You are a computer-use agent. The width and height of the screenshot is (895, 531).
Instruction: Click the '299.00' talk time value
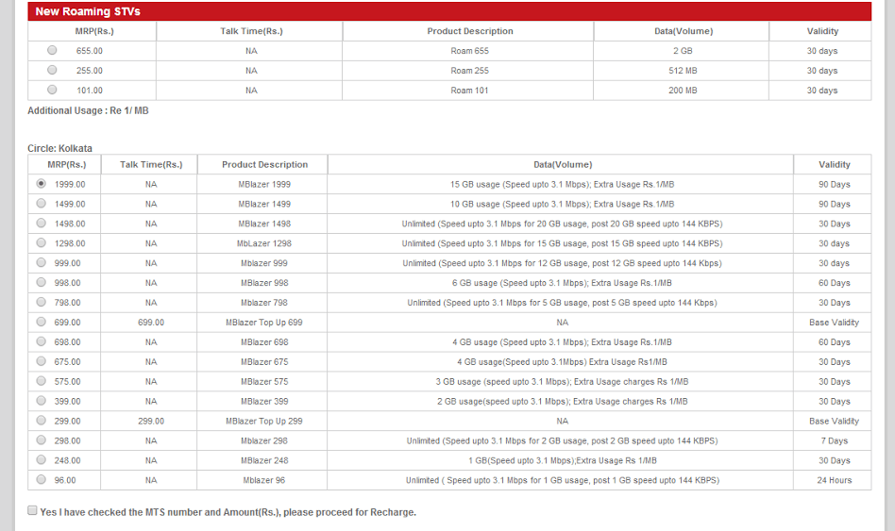151,421
